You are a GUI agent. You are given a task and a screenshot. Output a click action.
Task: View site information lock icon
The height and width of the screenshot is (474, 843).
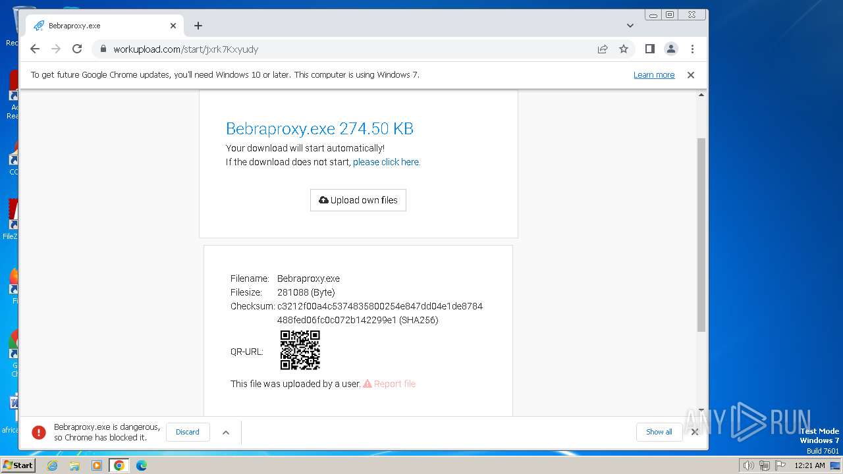(102, 49)
